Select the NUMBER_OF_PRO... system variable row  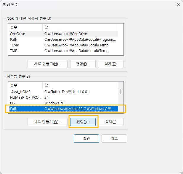click(64, 98)
